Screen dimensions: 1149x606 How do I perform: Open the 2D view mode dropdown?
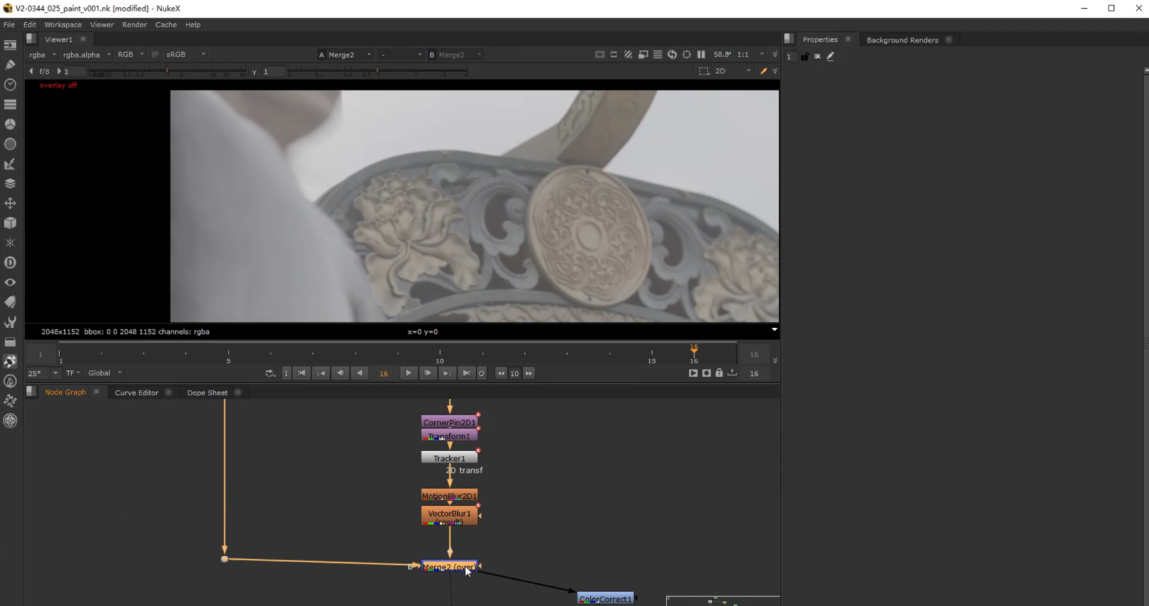pyautogui.click(x=733, y=71)
